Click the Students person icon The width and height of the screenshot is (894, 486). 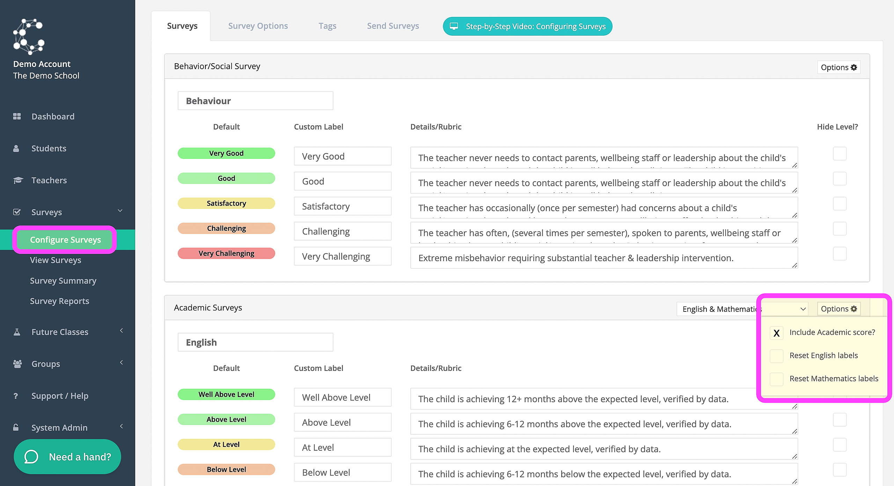[16, 148]
